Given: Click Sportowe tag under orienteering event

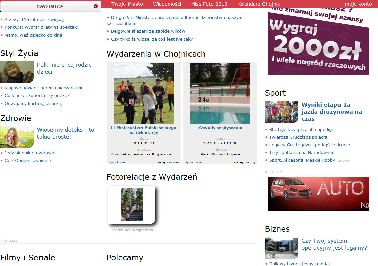Looking at the screenshot, I should (117, 162).
